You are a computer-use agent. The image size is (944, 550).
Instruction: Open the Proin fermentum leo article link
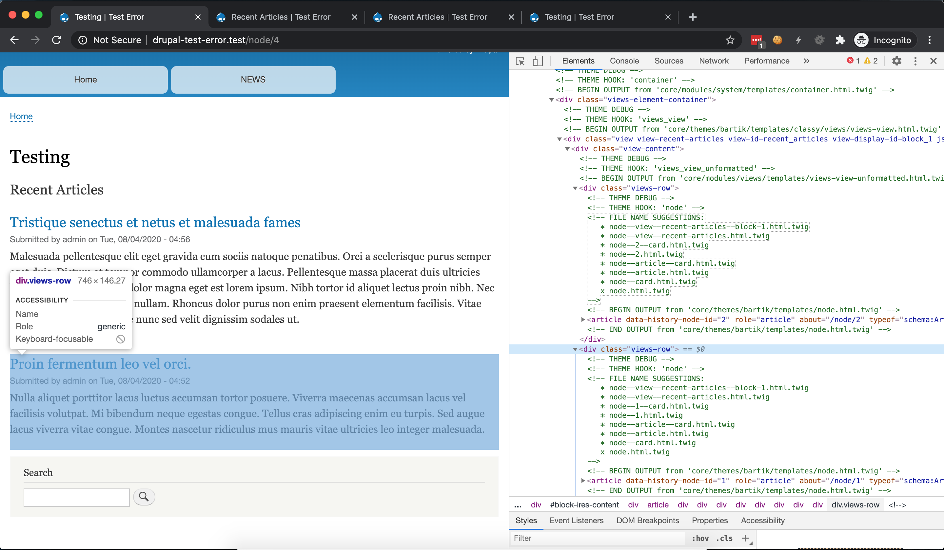100,364
